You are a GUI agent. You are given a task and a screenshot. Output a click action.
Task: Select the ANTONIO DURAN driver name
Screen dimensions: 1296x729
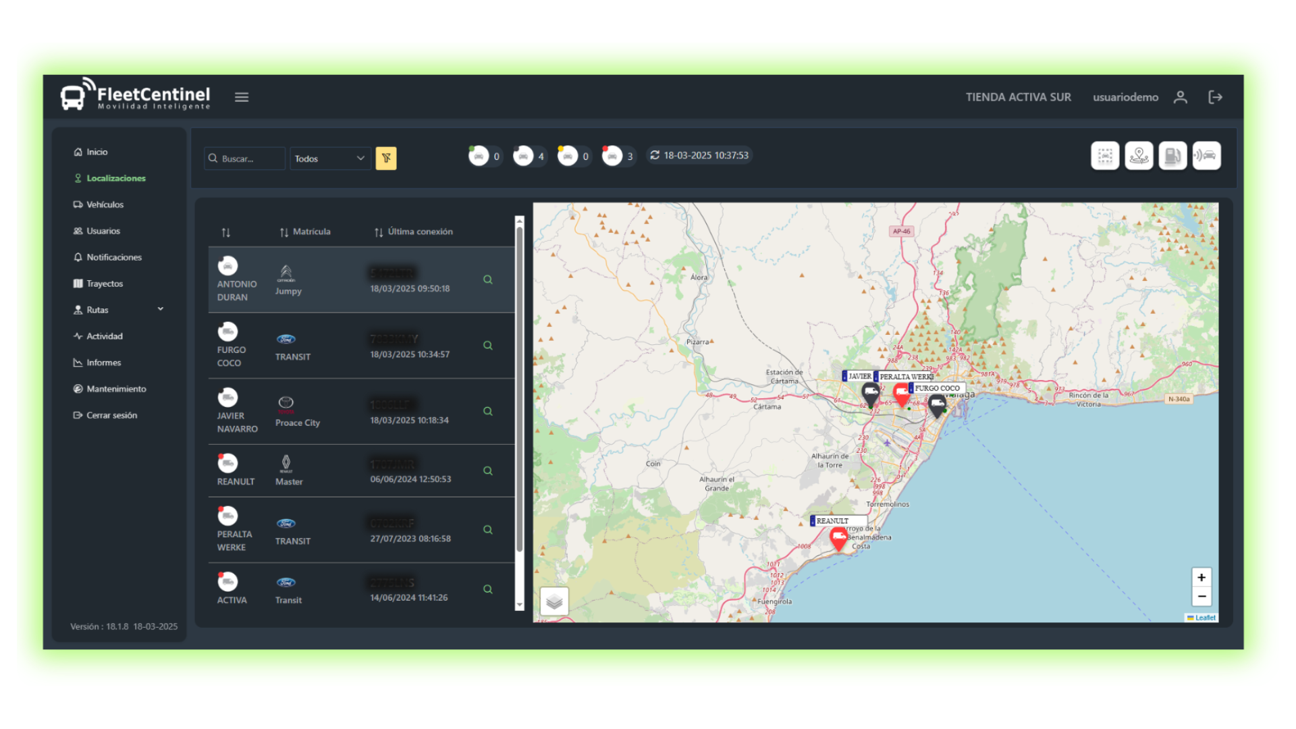(x=237, y=291)
